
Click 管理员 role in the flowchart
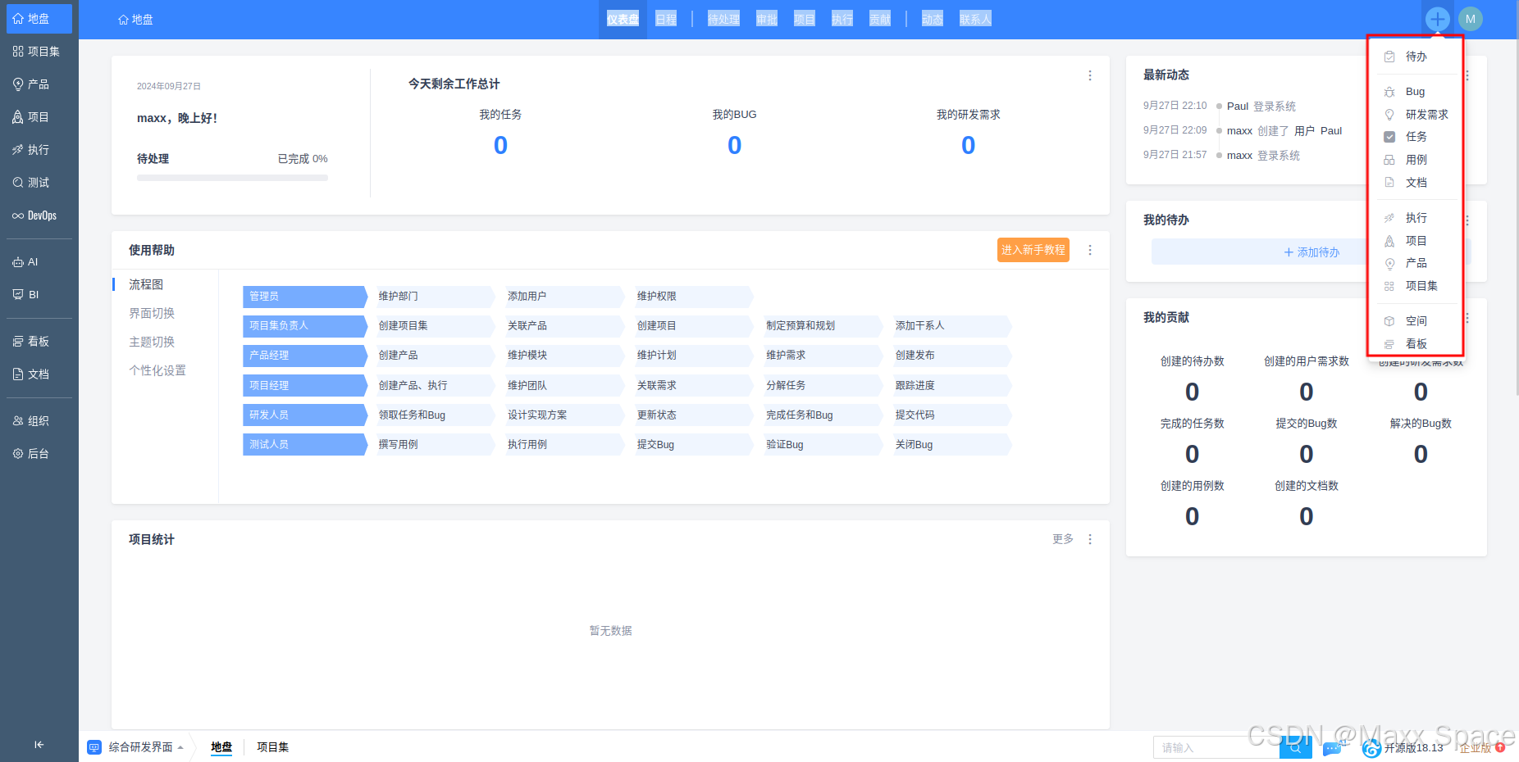304,297
